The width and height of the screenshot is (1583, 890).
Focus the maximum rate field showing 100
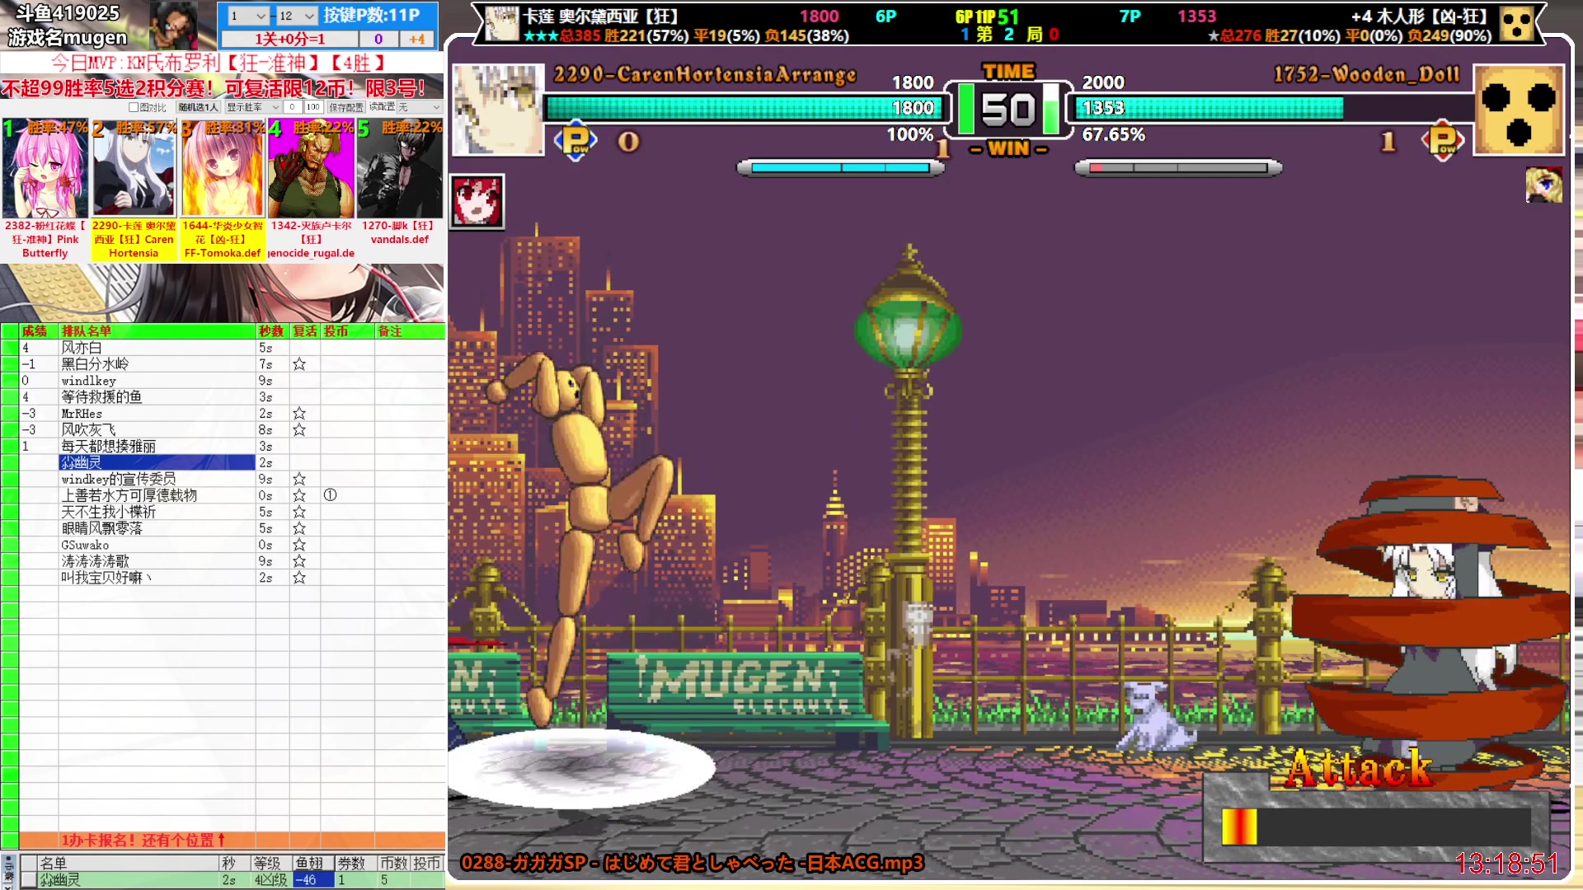click(313, 107)
